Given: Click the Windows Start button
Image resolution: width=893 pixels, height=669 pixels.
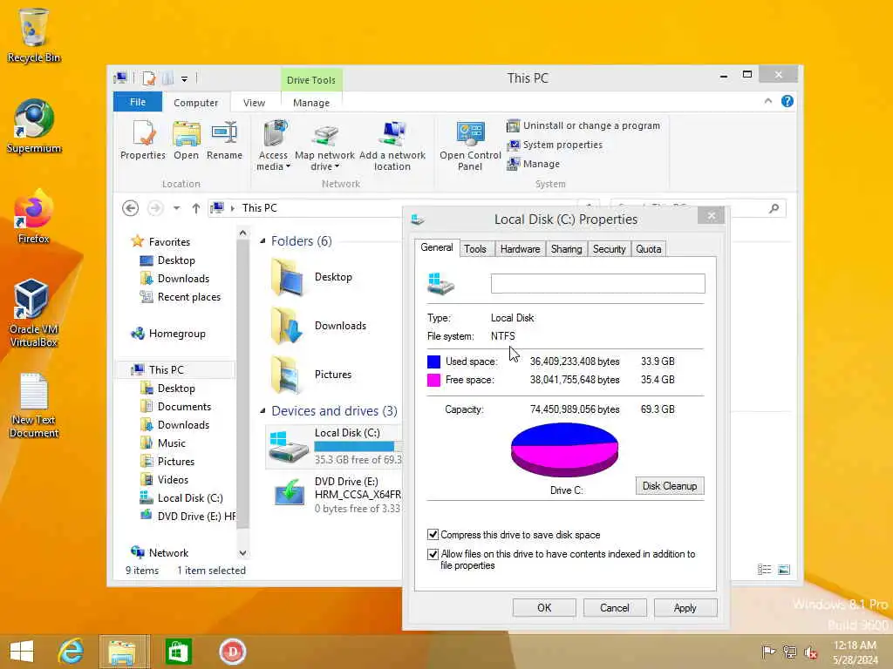Looking at the screenshot, I should (22, 652).
